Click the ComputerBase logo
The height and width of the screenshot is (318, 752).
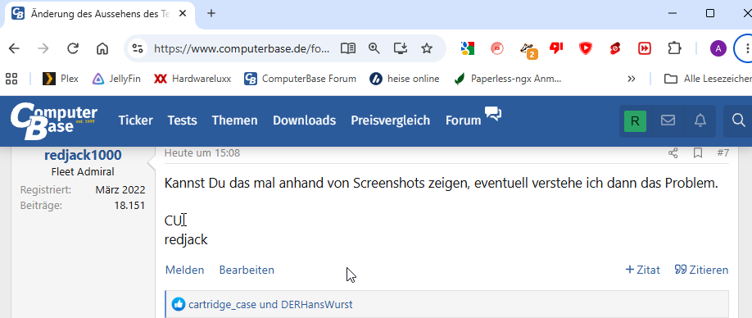click(x=54, y=120)
